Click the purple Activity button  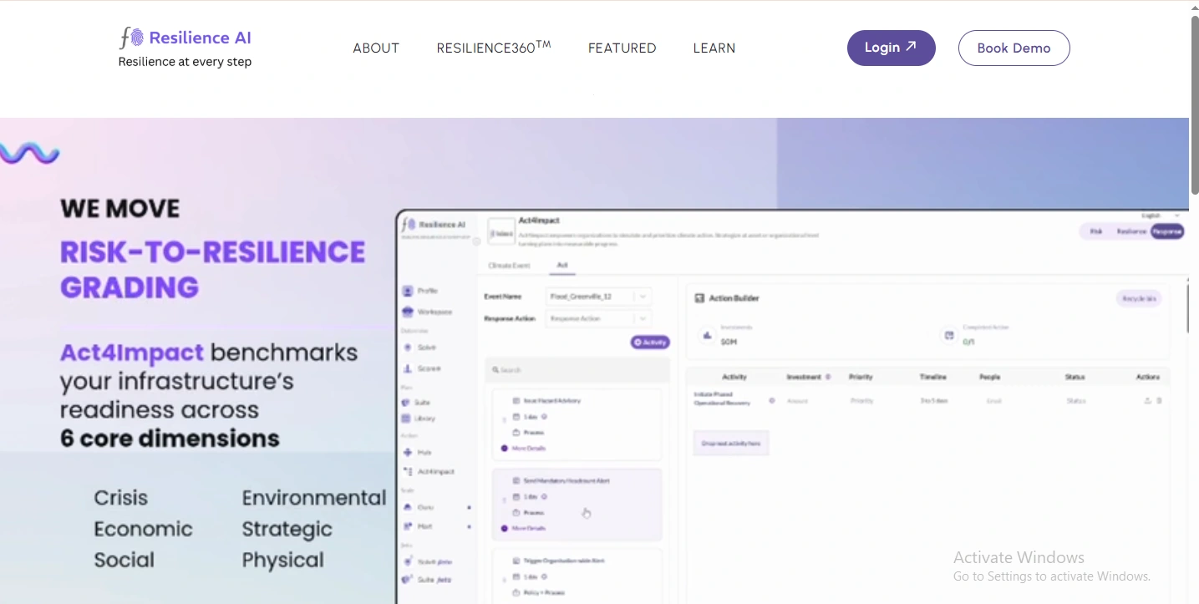(650, 343)
